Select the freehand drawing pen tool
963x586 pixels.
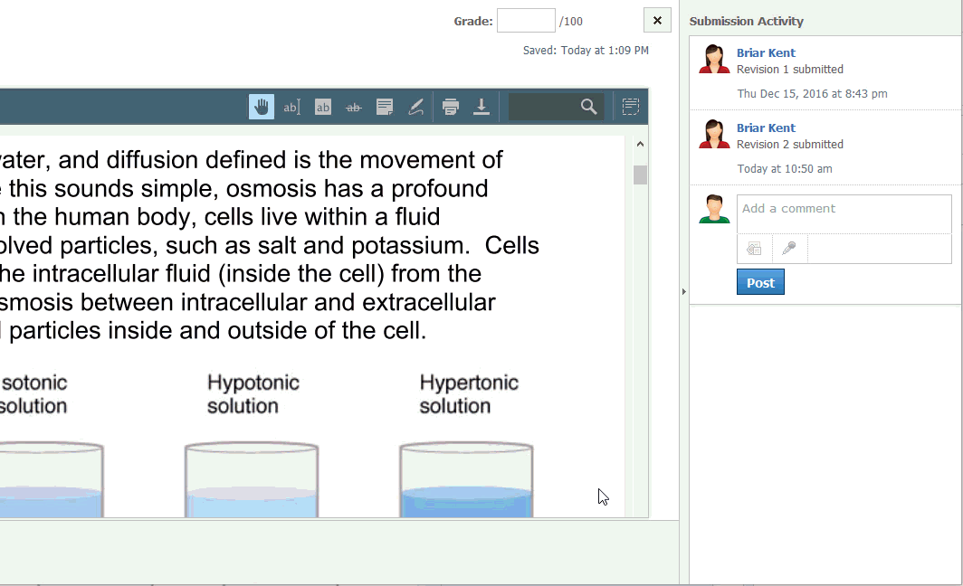point(415,107)
